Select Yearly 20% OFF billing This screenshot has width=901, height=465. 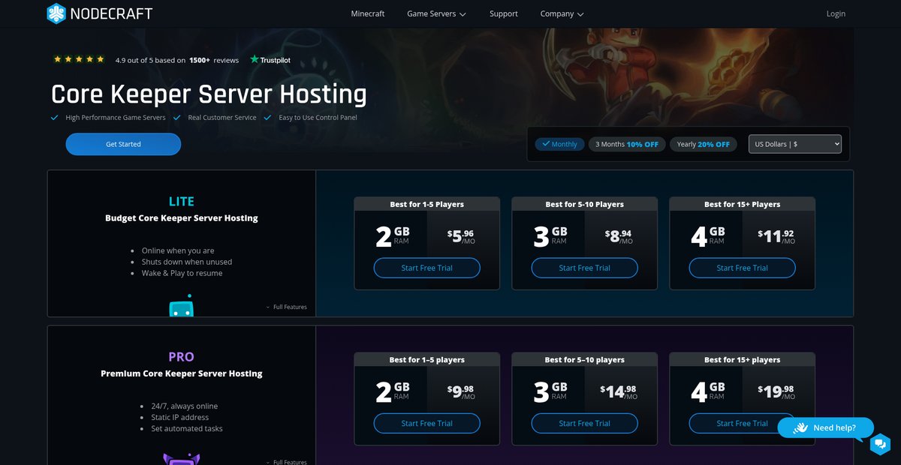pyautogui.click(x=703, y=144)
